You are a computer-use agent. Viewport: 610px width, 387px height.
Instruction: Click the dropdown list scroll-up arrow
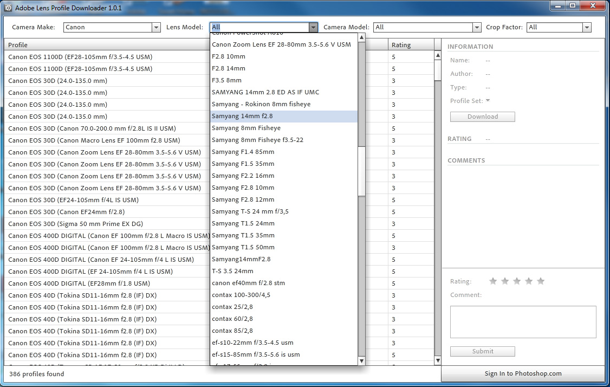pyautogui.click(x=361, y=37)
